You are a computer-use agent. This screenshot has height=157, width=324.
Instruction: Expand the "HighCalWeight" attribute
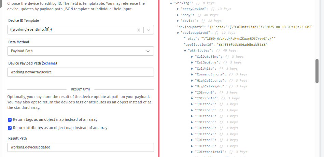(x=192, y=86)
